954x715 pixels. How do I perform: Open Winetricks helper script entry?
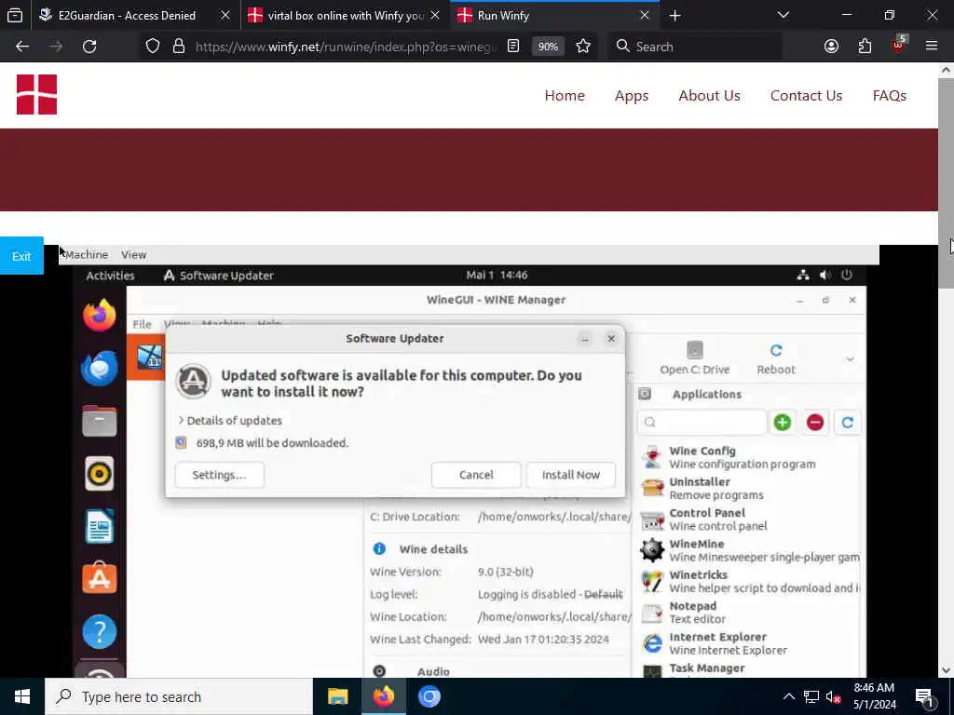pos(750,581)
